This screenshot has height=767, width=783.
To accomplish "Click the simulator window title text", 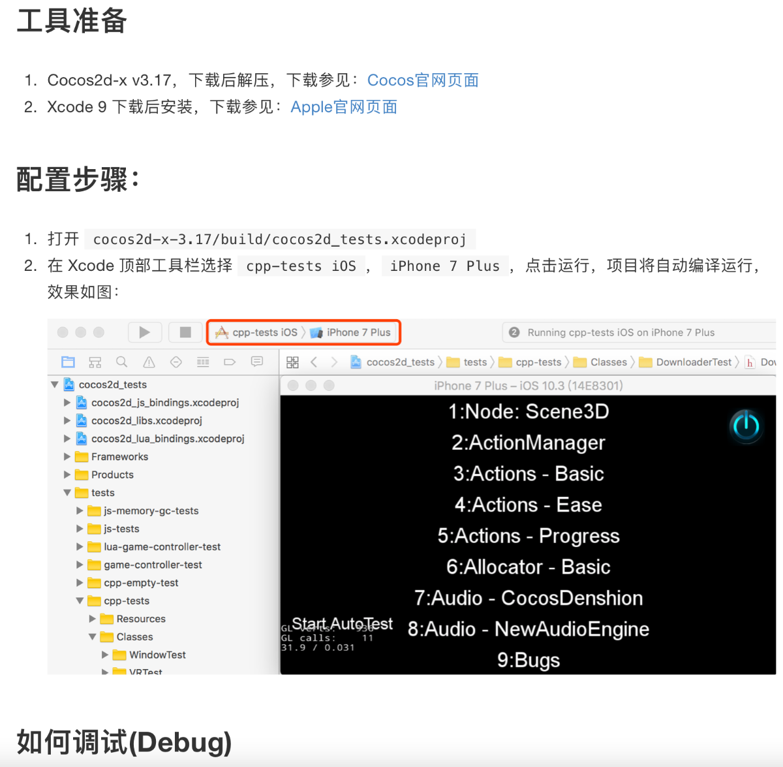I will click(529, 386).
